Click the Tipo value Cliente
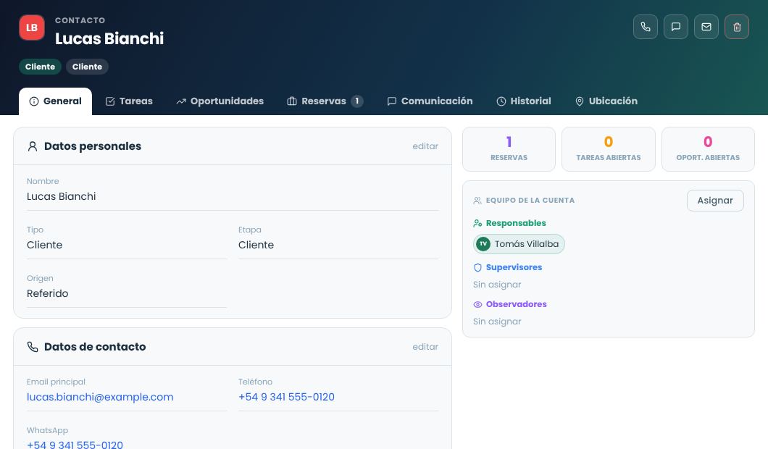 pos(45,246)
